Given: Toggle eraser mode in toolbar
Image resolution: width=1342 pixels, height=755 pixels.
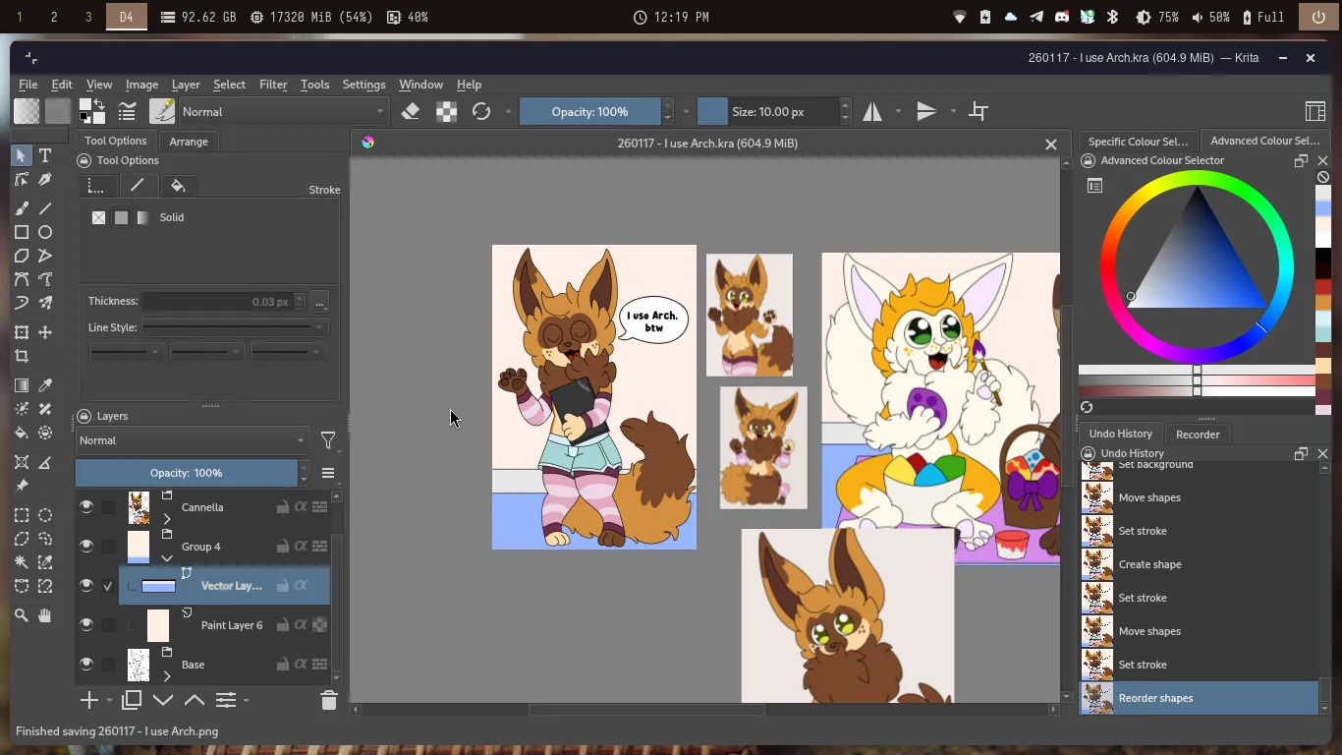Looking at the screenshot, I should pyautogui.click(x=411, y=112).
